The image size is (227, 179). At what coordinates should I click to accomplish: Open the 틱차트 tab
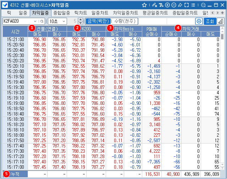(x=81, y=13)
